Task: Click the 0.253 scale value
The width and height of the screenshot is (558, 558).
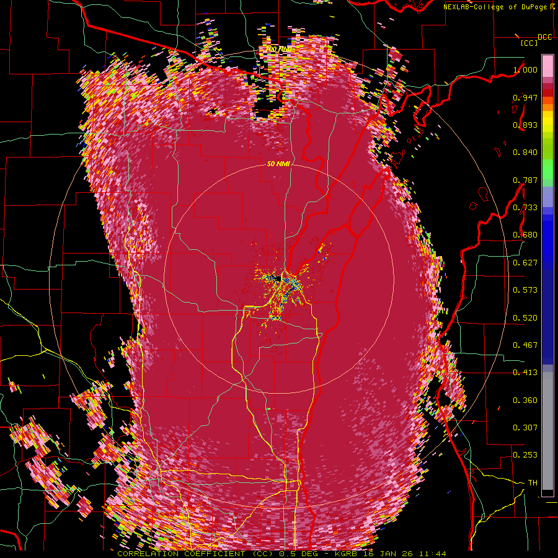Action: pyautogui.click(x=525, y=455)
